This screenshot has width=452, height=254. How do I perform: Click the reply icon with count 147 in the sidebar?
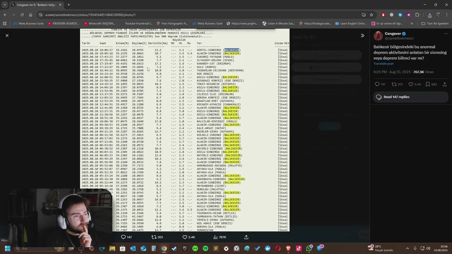[377, 84]
